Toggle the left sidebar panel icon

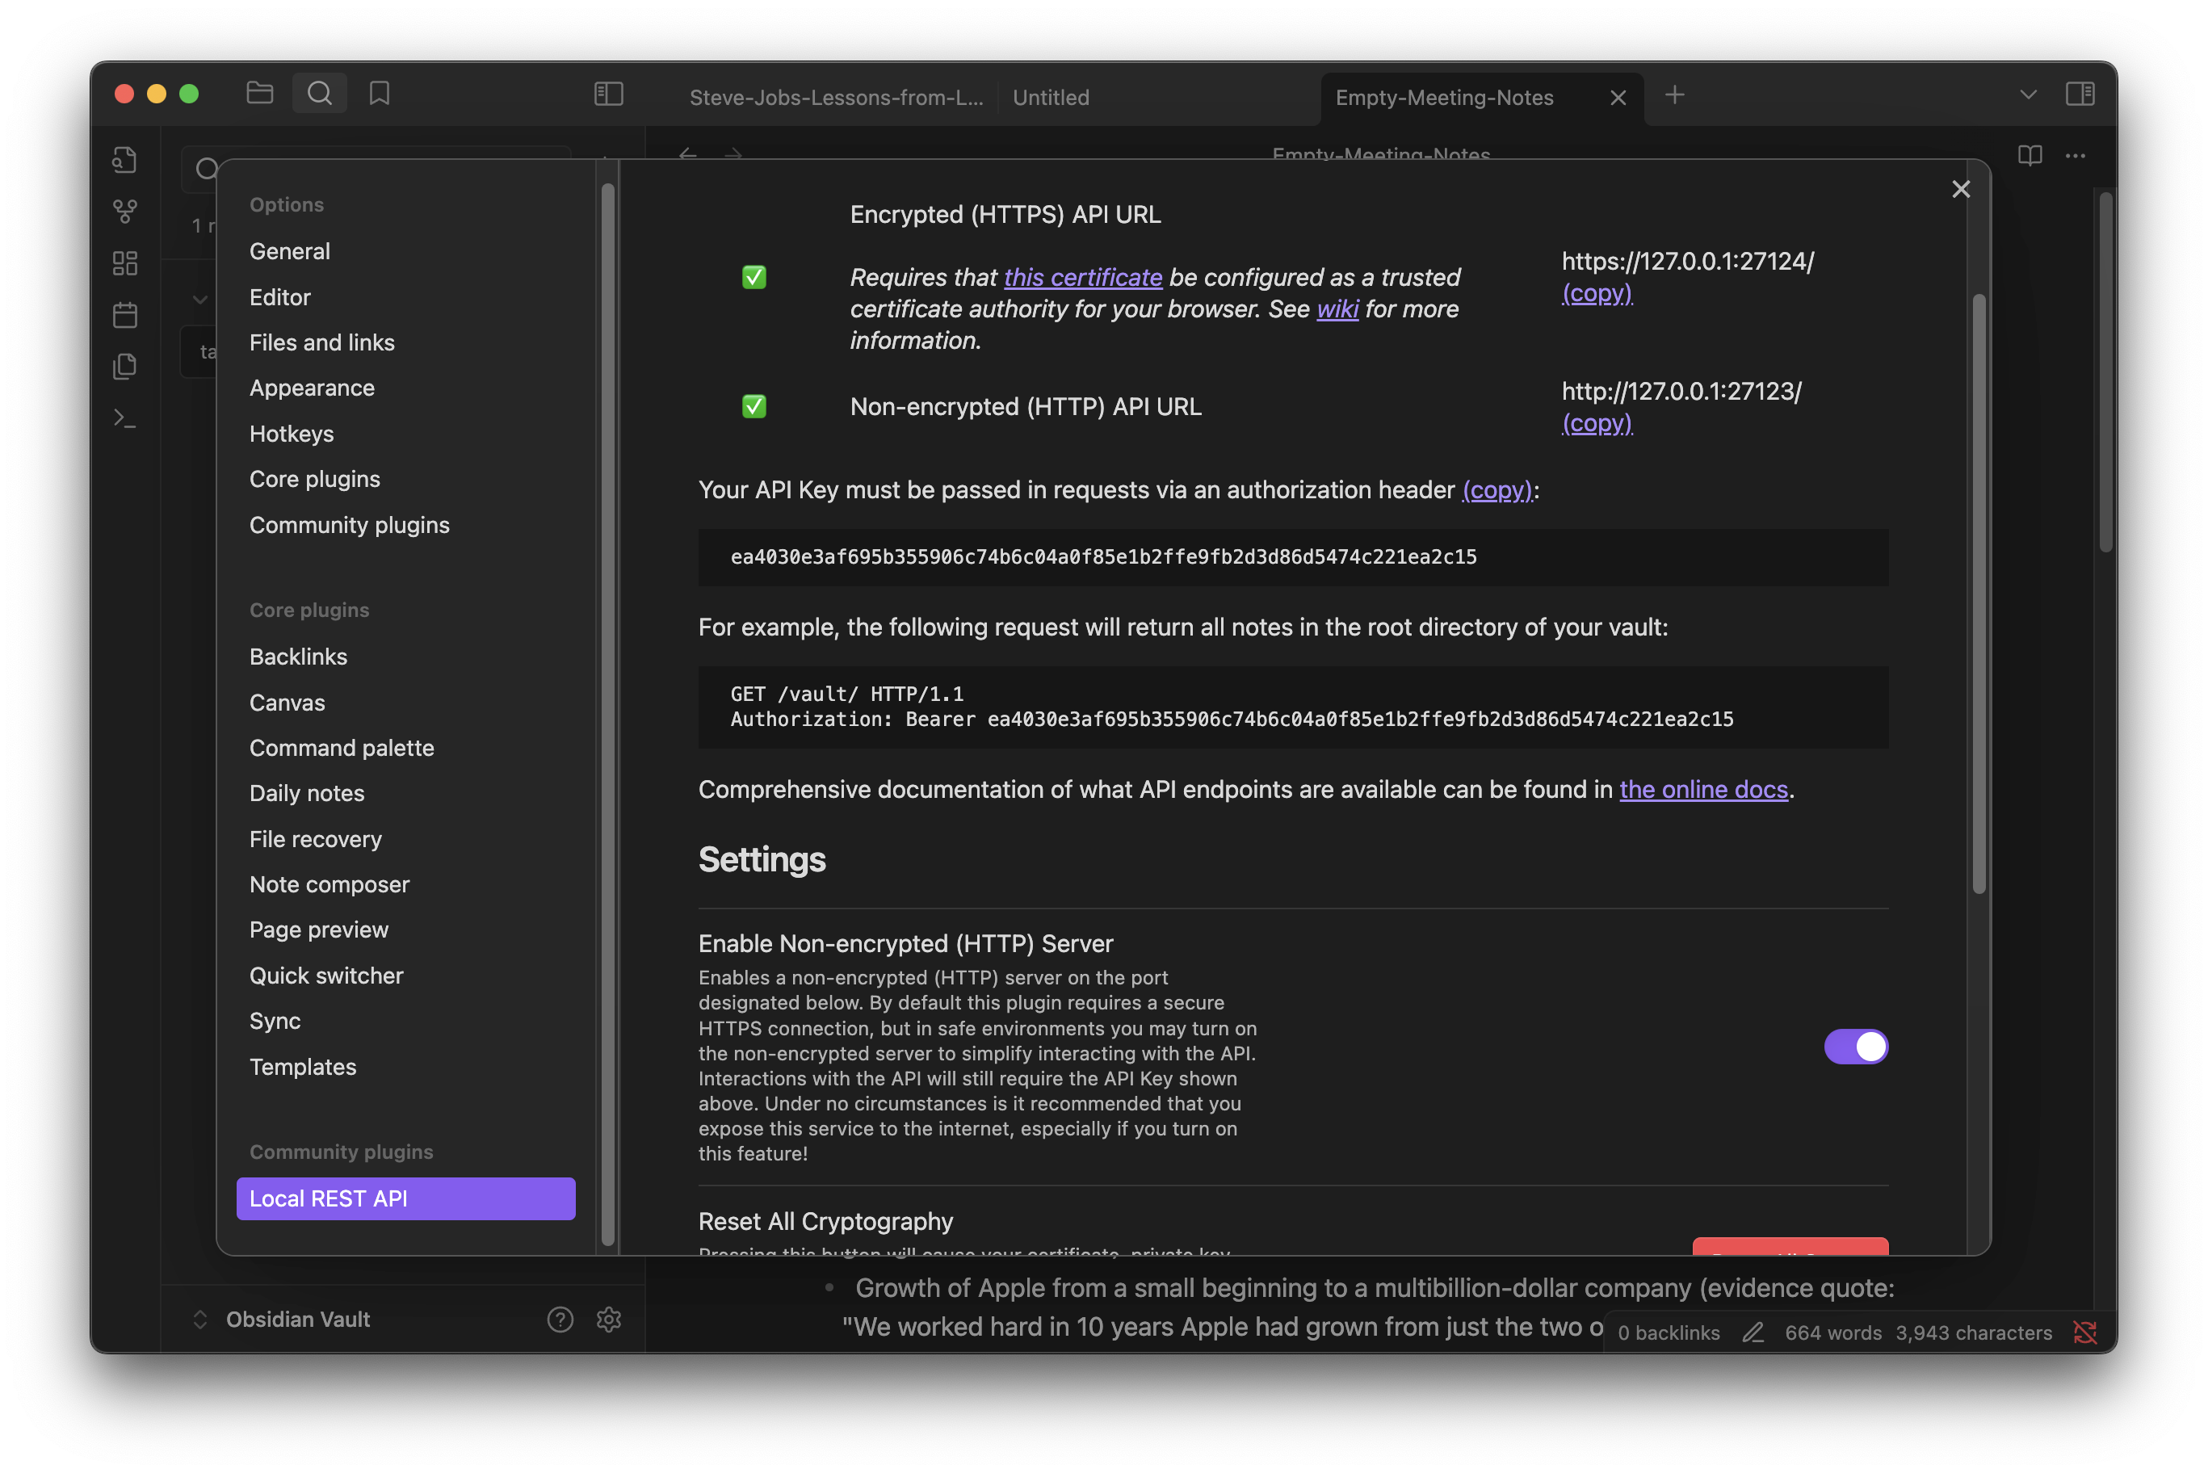(609, 93)
